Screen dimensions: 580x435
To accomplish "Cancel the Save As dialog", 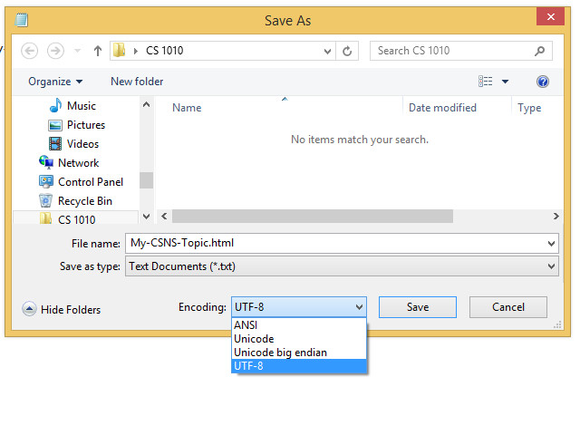I will [x=507, y=307].
